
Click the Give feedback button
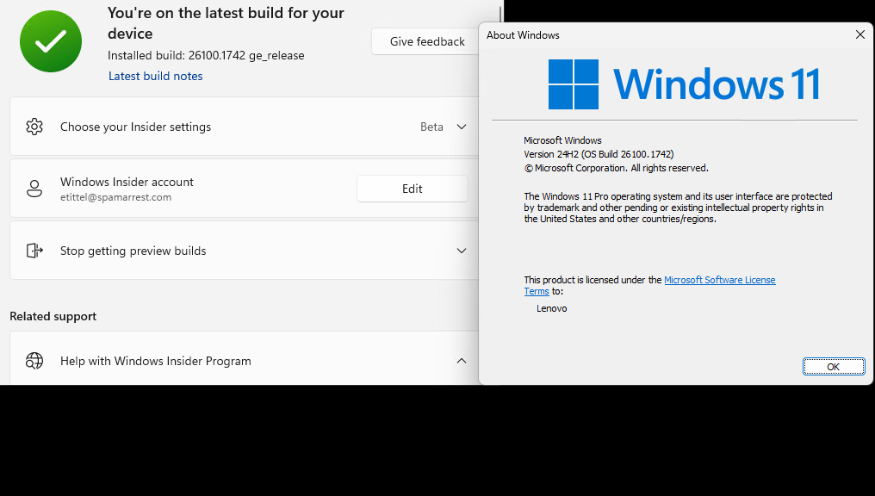[427, 41]
